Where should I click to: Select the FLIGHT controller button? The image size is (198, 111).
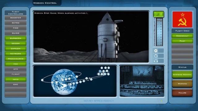point(15,74)
